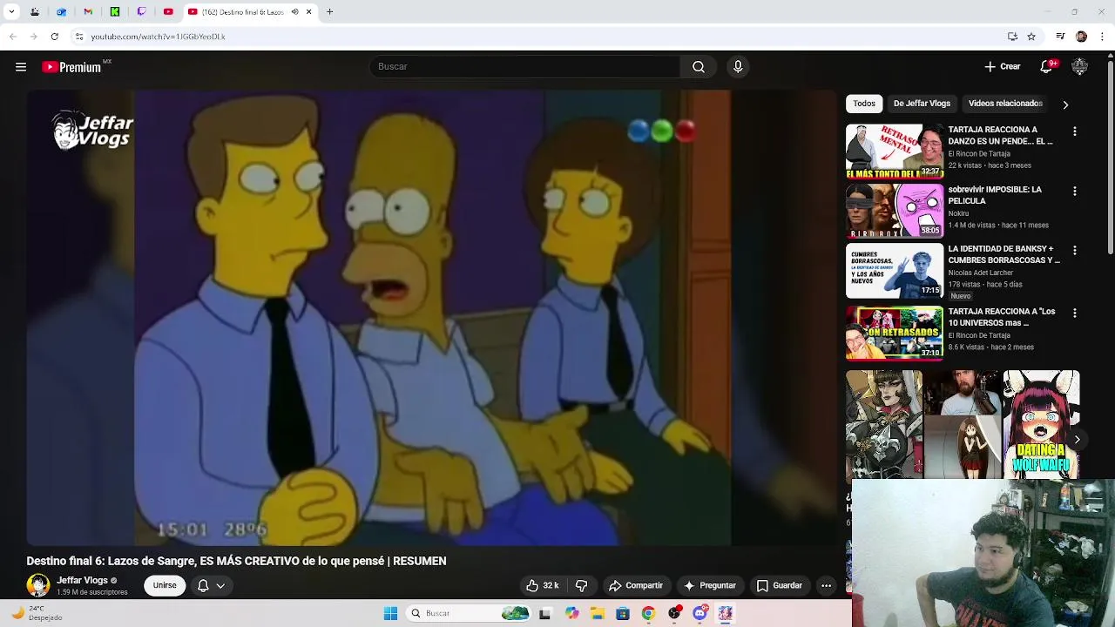Open the browser tab search dropdown arrow

[11, 12]
